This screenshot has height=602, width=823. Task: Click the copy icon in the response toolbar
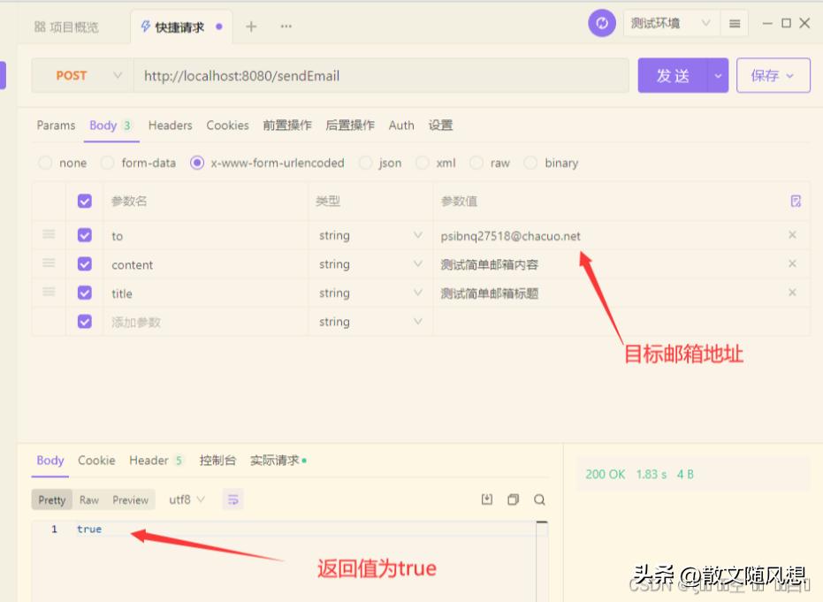point(514,499)
